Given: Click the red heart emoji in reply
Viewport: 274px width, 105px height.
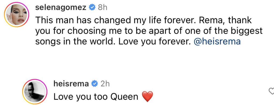Looking at the screenshot, I should [148, 97].
